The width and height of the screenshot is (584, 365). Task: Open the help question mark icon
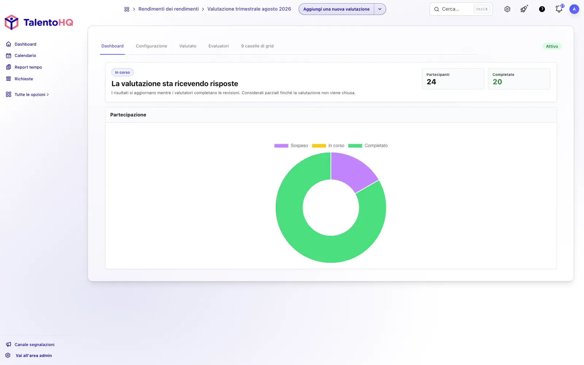542,9
